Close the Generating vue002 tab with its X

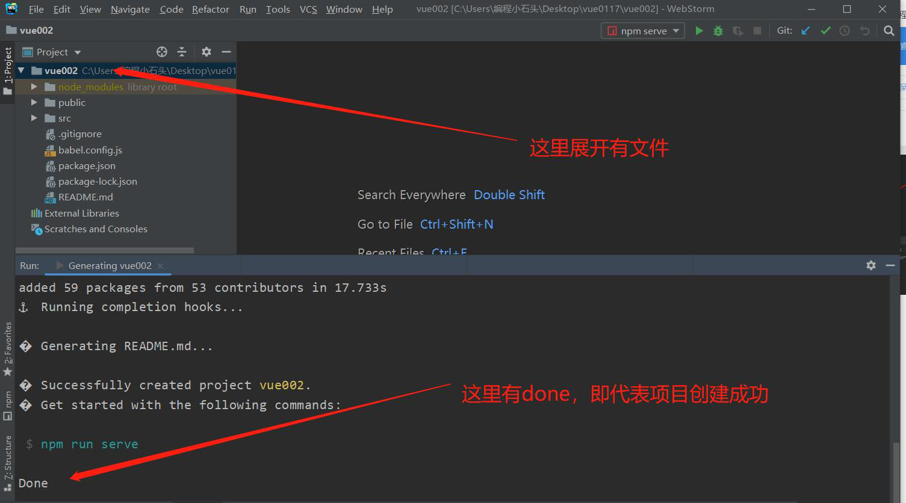(x=160, y=265)
